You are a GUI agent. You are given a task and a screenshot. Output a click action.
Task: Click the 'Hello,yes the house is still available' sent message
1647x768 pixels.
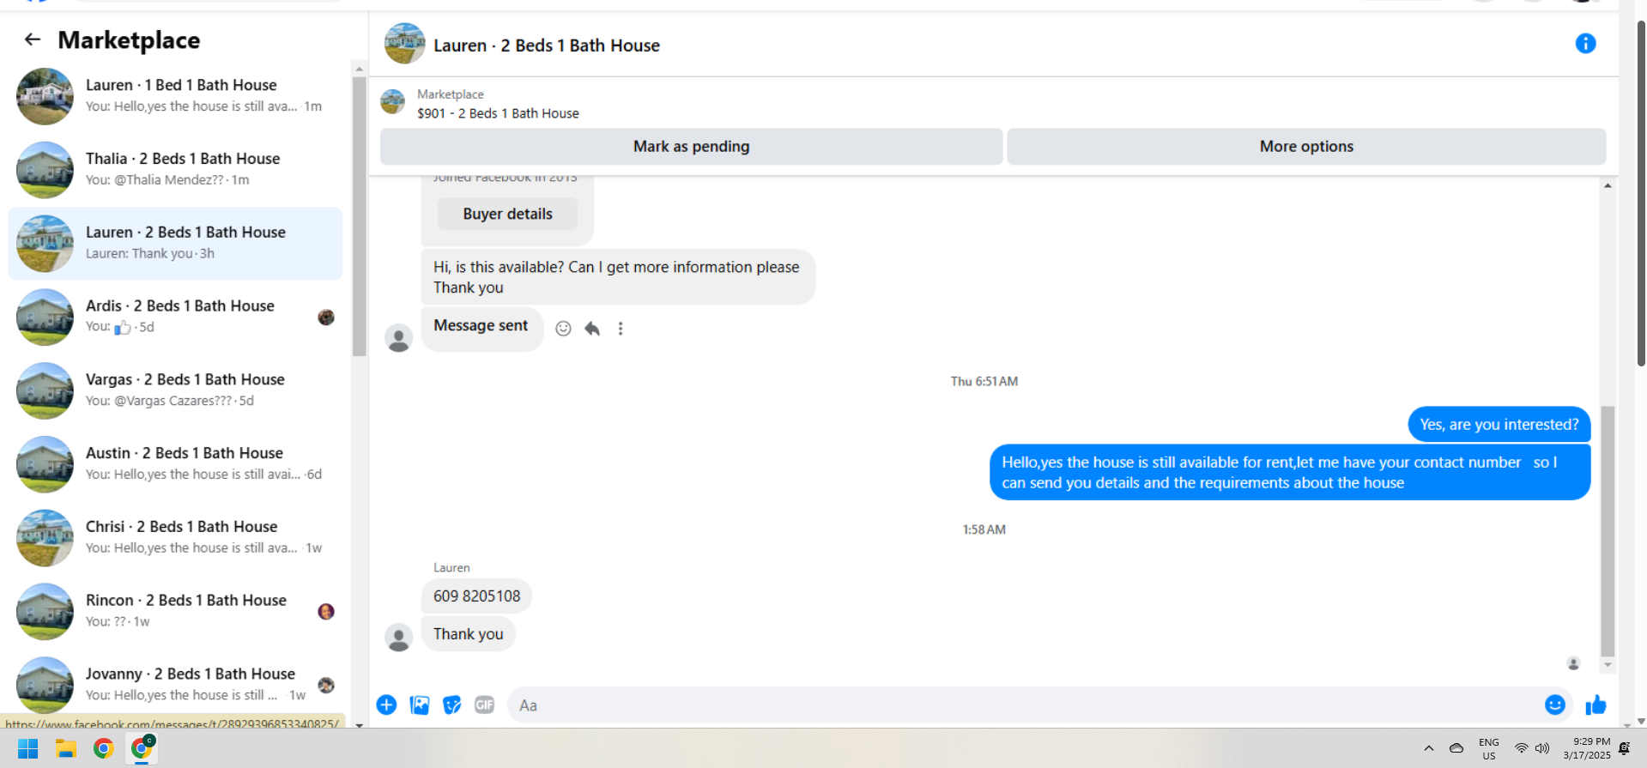point(1290,473)
